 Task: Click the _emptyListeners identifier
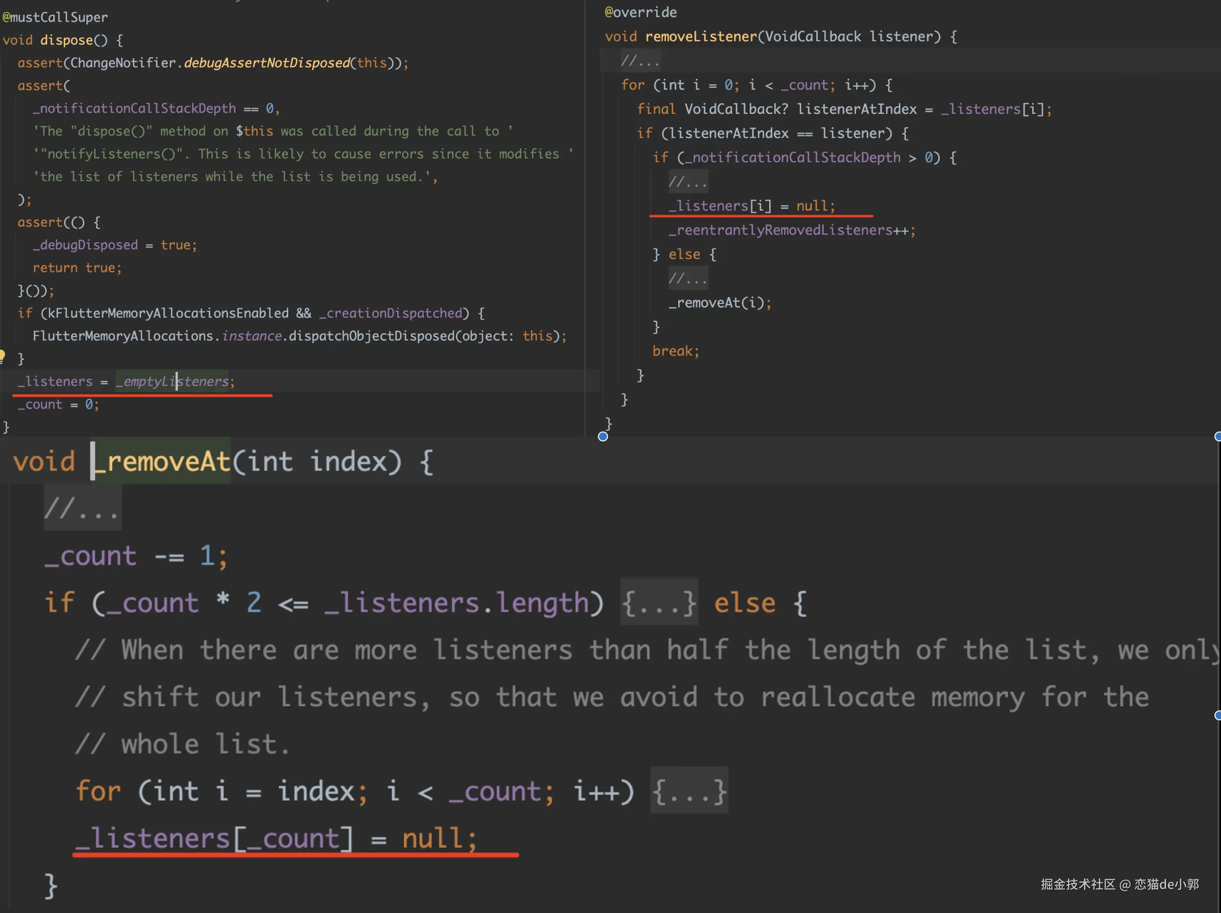coord(172,381)
